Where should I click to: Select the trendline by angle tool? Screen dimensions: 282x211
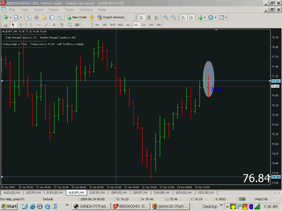click(x=5, y=25)
